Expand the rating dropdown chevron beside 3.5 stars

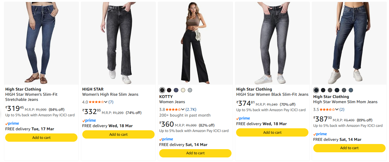(x=337, y=109)
